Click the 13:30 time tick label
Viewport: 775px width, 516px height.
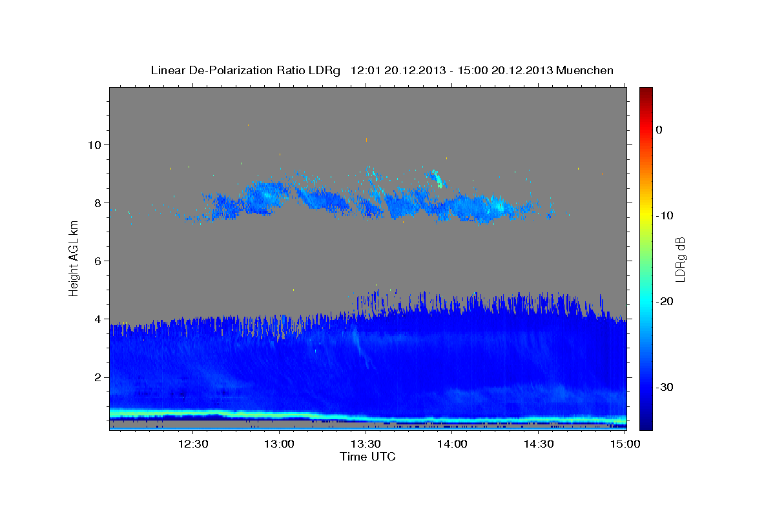point(366,444)
